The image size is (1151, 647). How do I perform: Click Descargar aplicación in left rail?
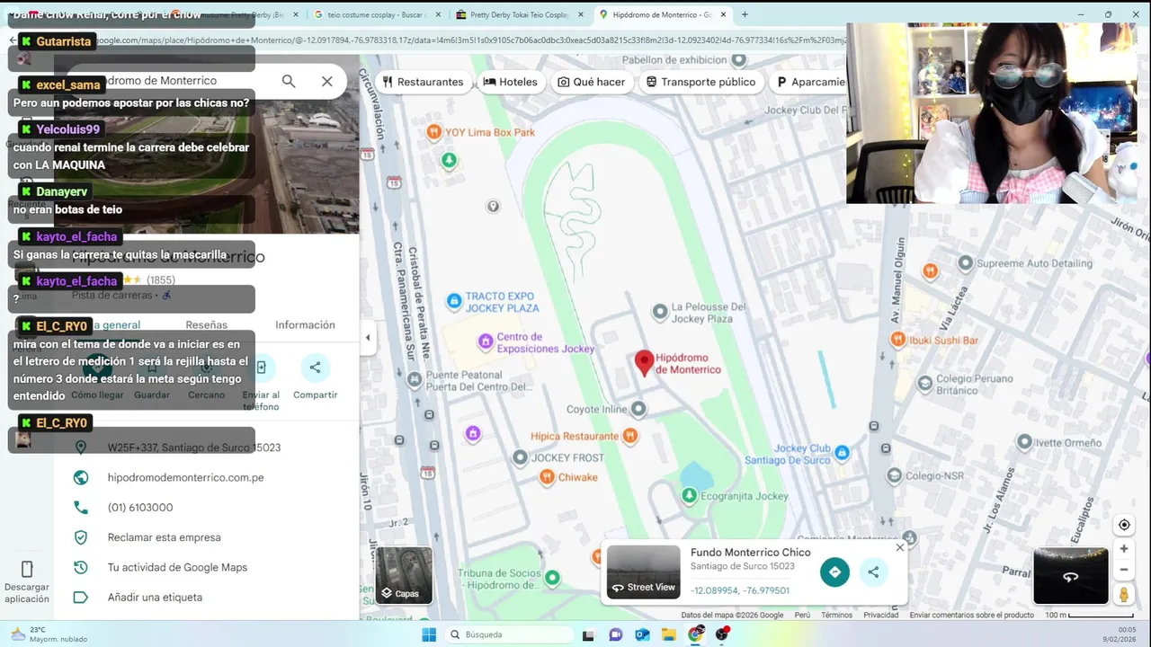[x=27, y=581]
